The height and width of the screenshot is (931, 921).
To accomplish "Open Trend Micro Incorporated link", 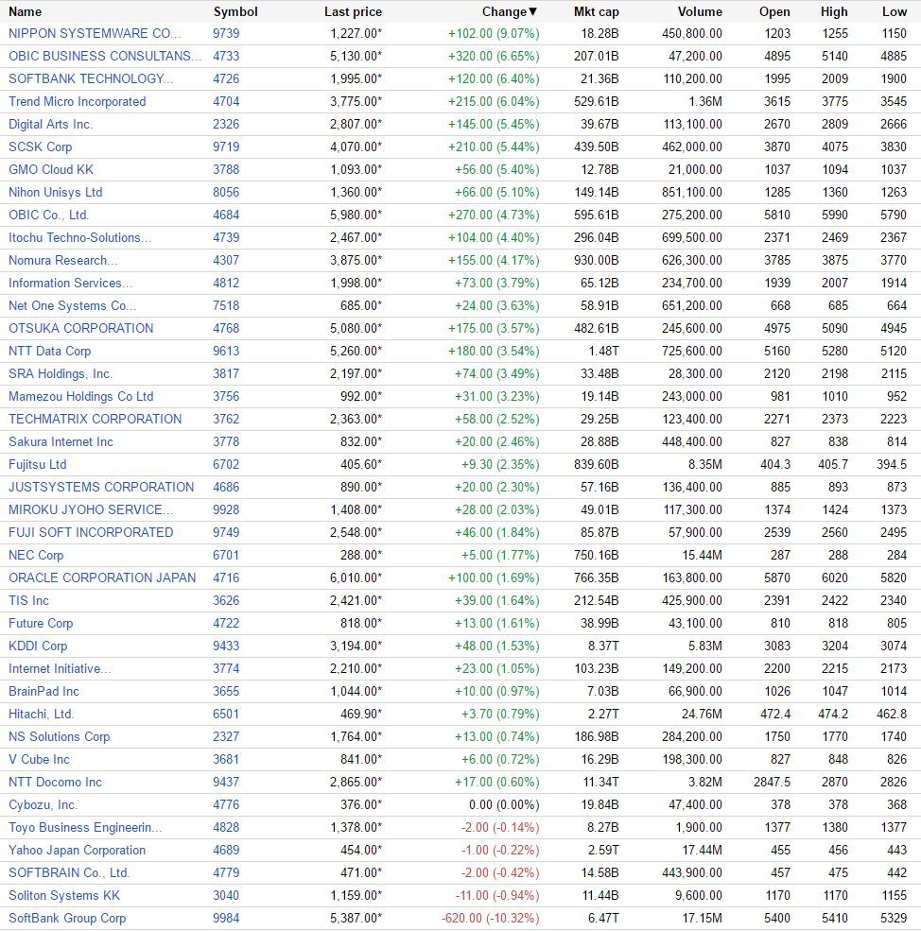I will pyautogui.click(x=78, y=101).
